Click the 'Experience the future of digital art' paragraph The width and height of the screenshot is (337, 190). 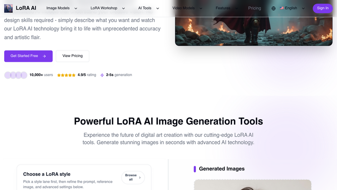tap(168, 139)
